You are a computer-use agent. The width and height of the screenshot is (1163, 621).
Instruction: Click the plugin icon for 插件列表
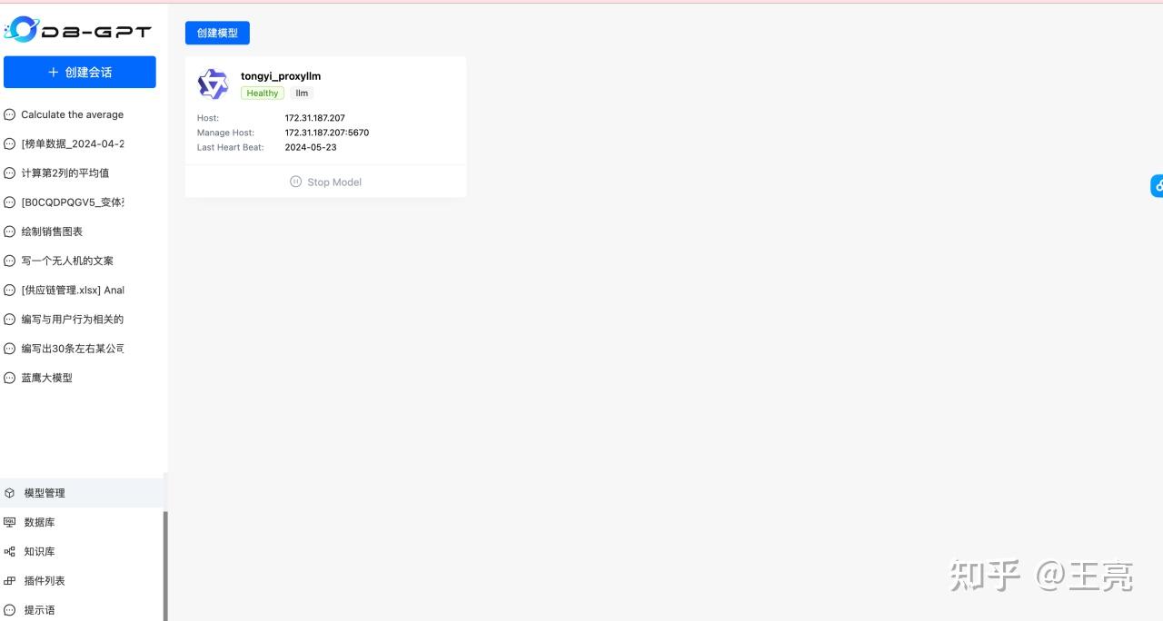pos(10,580)
